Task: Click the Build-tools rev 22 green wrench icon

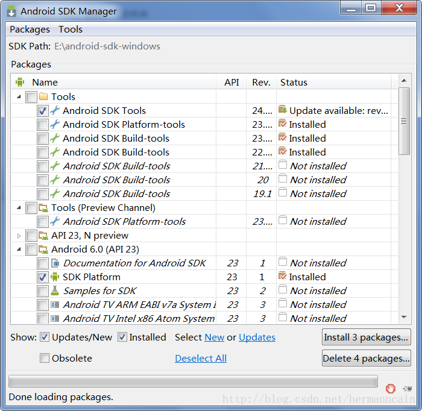Action: click(55, 152)
